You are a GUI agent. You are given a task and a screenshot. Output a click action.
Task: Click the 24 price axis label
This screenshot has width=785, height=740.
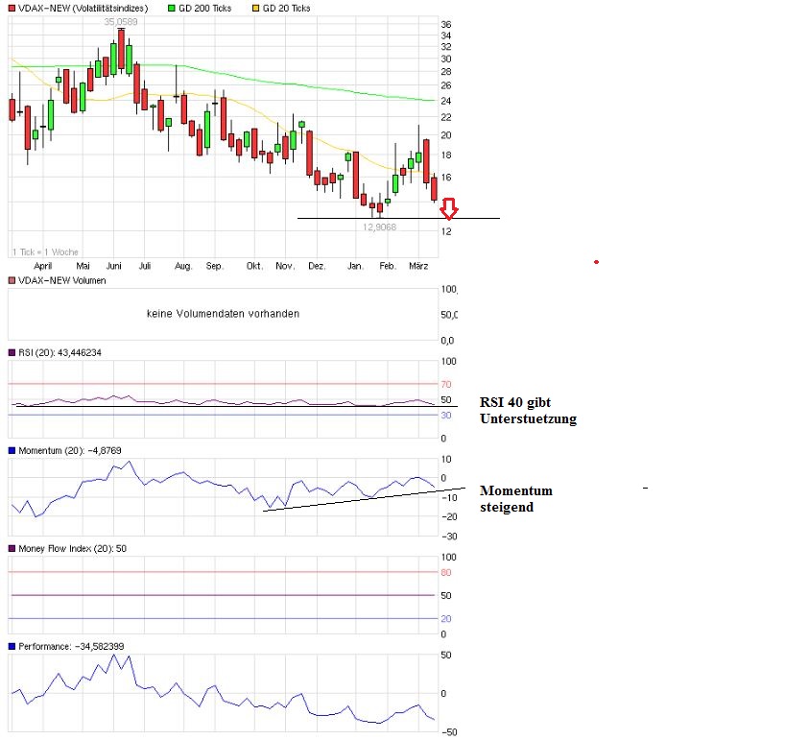click(446, 101)
